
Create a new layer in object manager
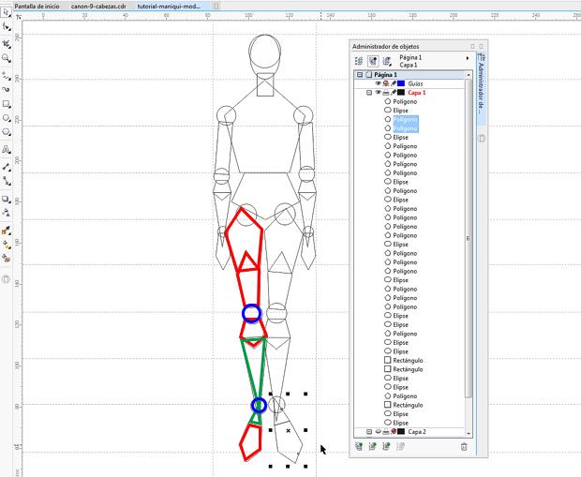359,447
